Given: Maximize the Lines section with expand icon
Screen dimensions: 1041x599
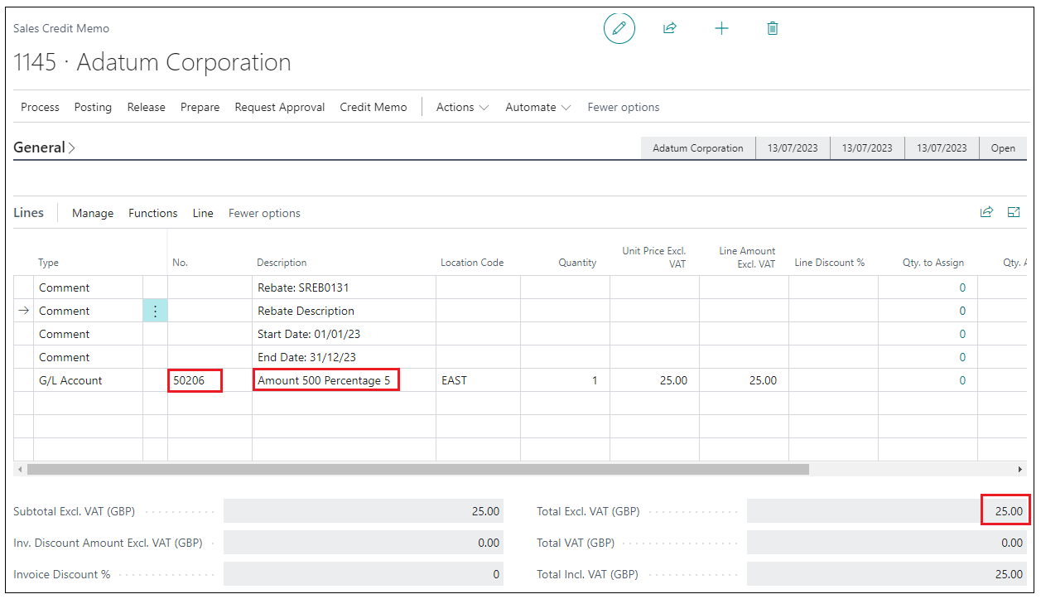Looking at the screenshot, I should click(x=1013, y=213).
